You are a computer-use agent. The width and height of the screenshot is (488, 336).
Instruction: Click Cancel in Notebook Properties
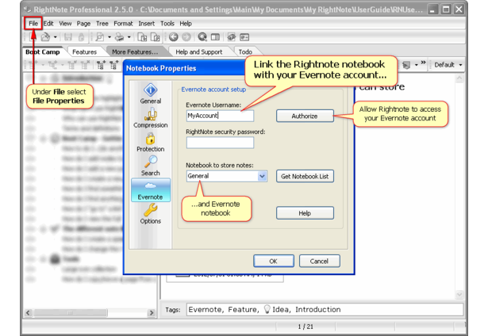(319, 261)
